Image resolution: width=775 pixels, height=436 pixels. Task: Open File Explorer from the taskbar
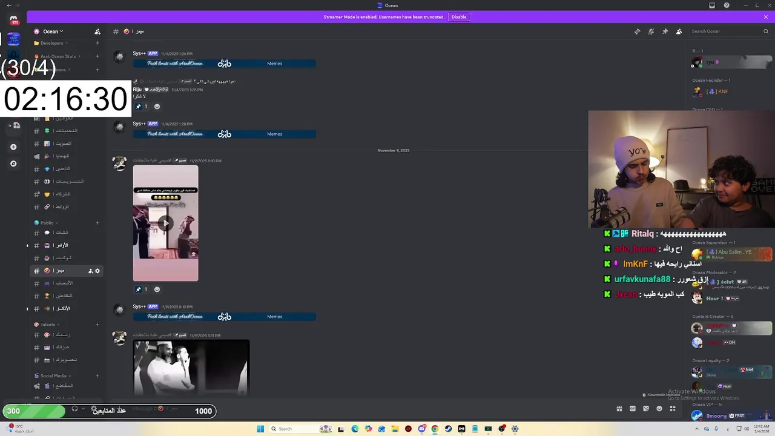tap(395, 429)
